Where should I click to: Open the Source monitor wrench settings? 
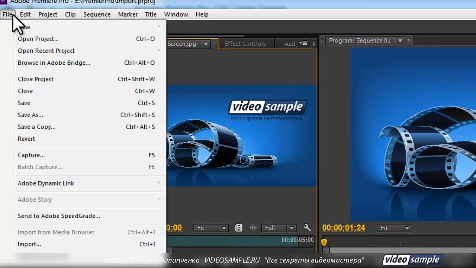[307, 228]
